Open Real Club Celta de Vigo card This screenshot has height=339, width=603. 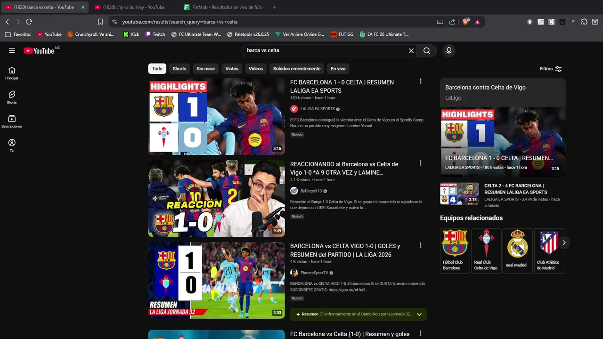(x=486, y=251)
